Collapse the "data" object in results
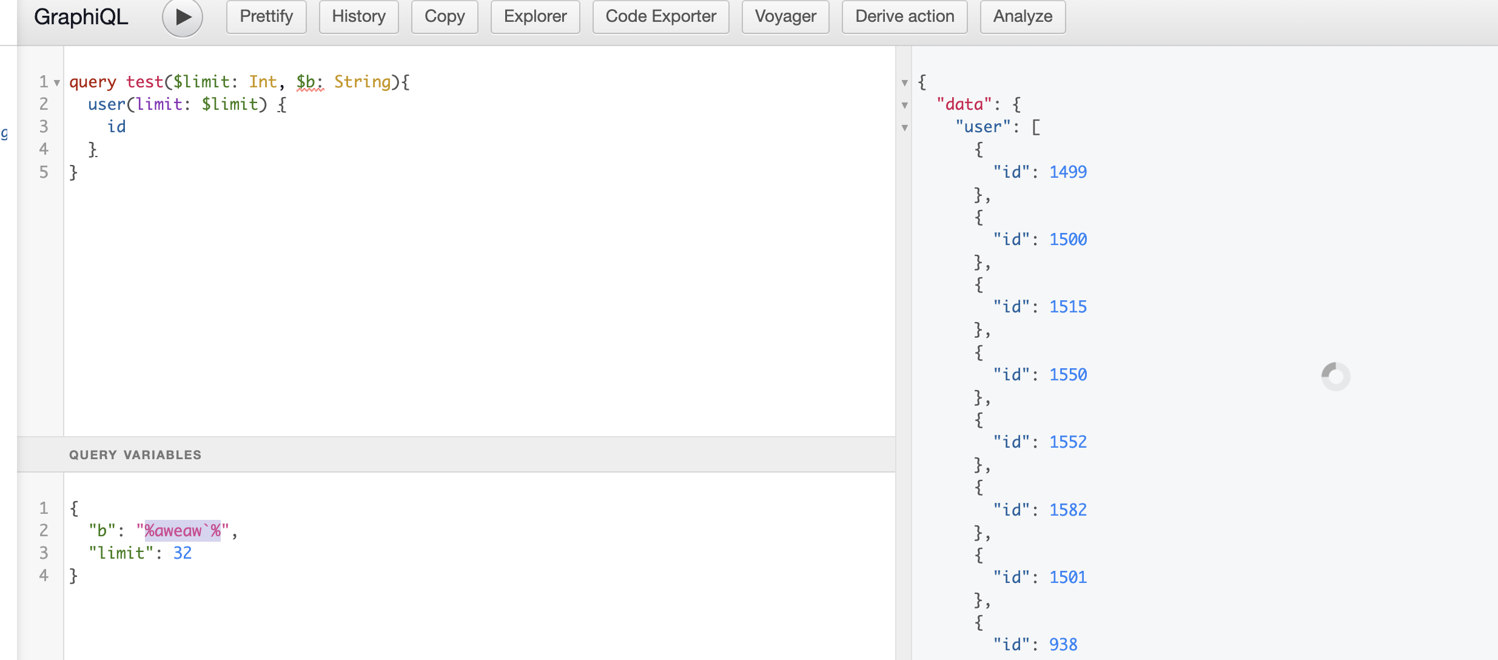Image resolution: width=1498 pixels, height=660 pixels. [x=905, y=104]
